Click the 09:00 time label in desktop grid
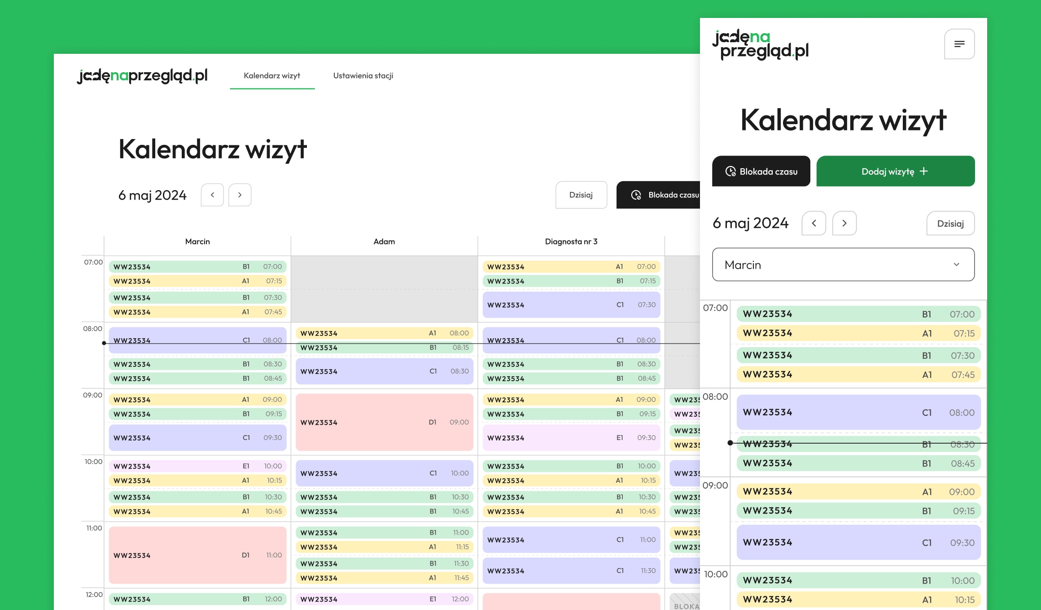This screenshot has height=610, width=1041. coord(92,395)
